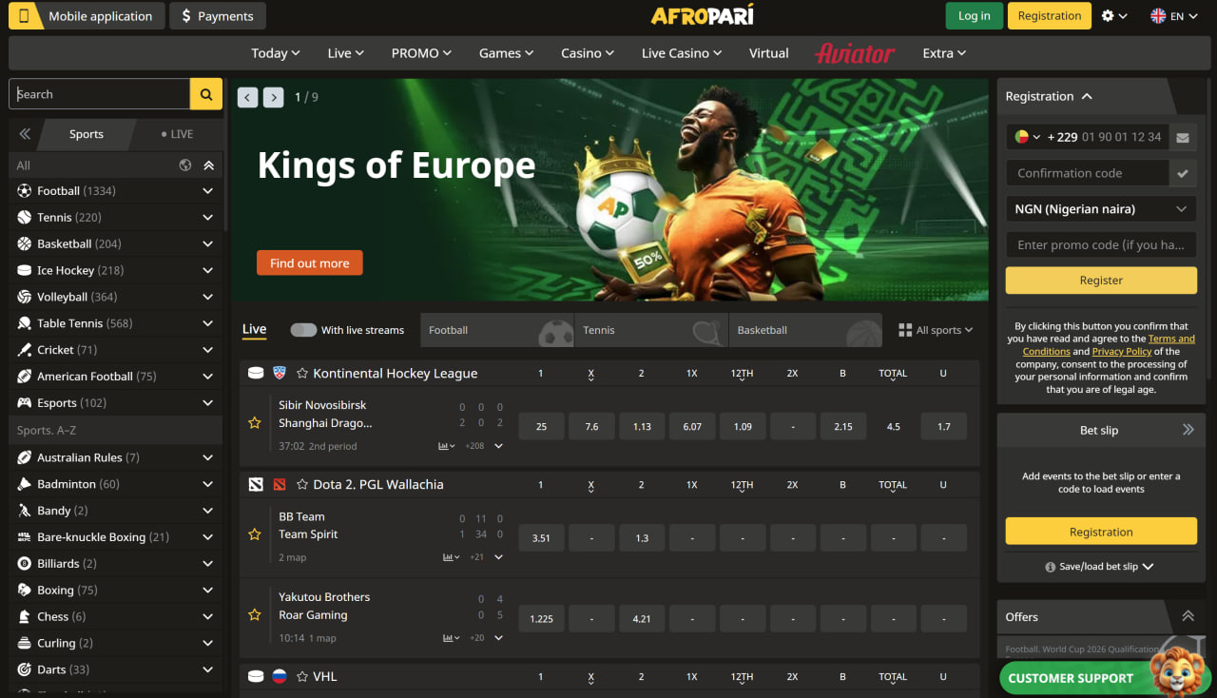
Task: Click the Find out more button
Action: coord(309,263)
